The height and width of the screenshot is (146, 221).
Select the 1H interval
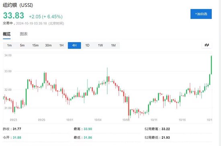point(61,45)
